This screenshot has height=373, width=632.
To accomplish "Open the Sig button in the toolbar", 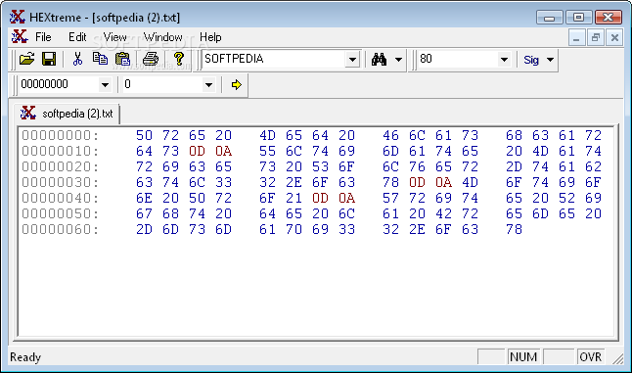I will (x=531, y=60).
